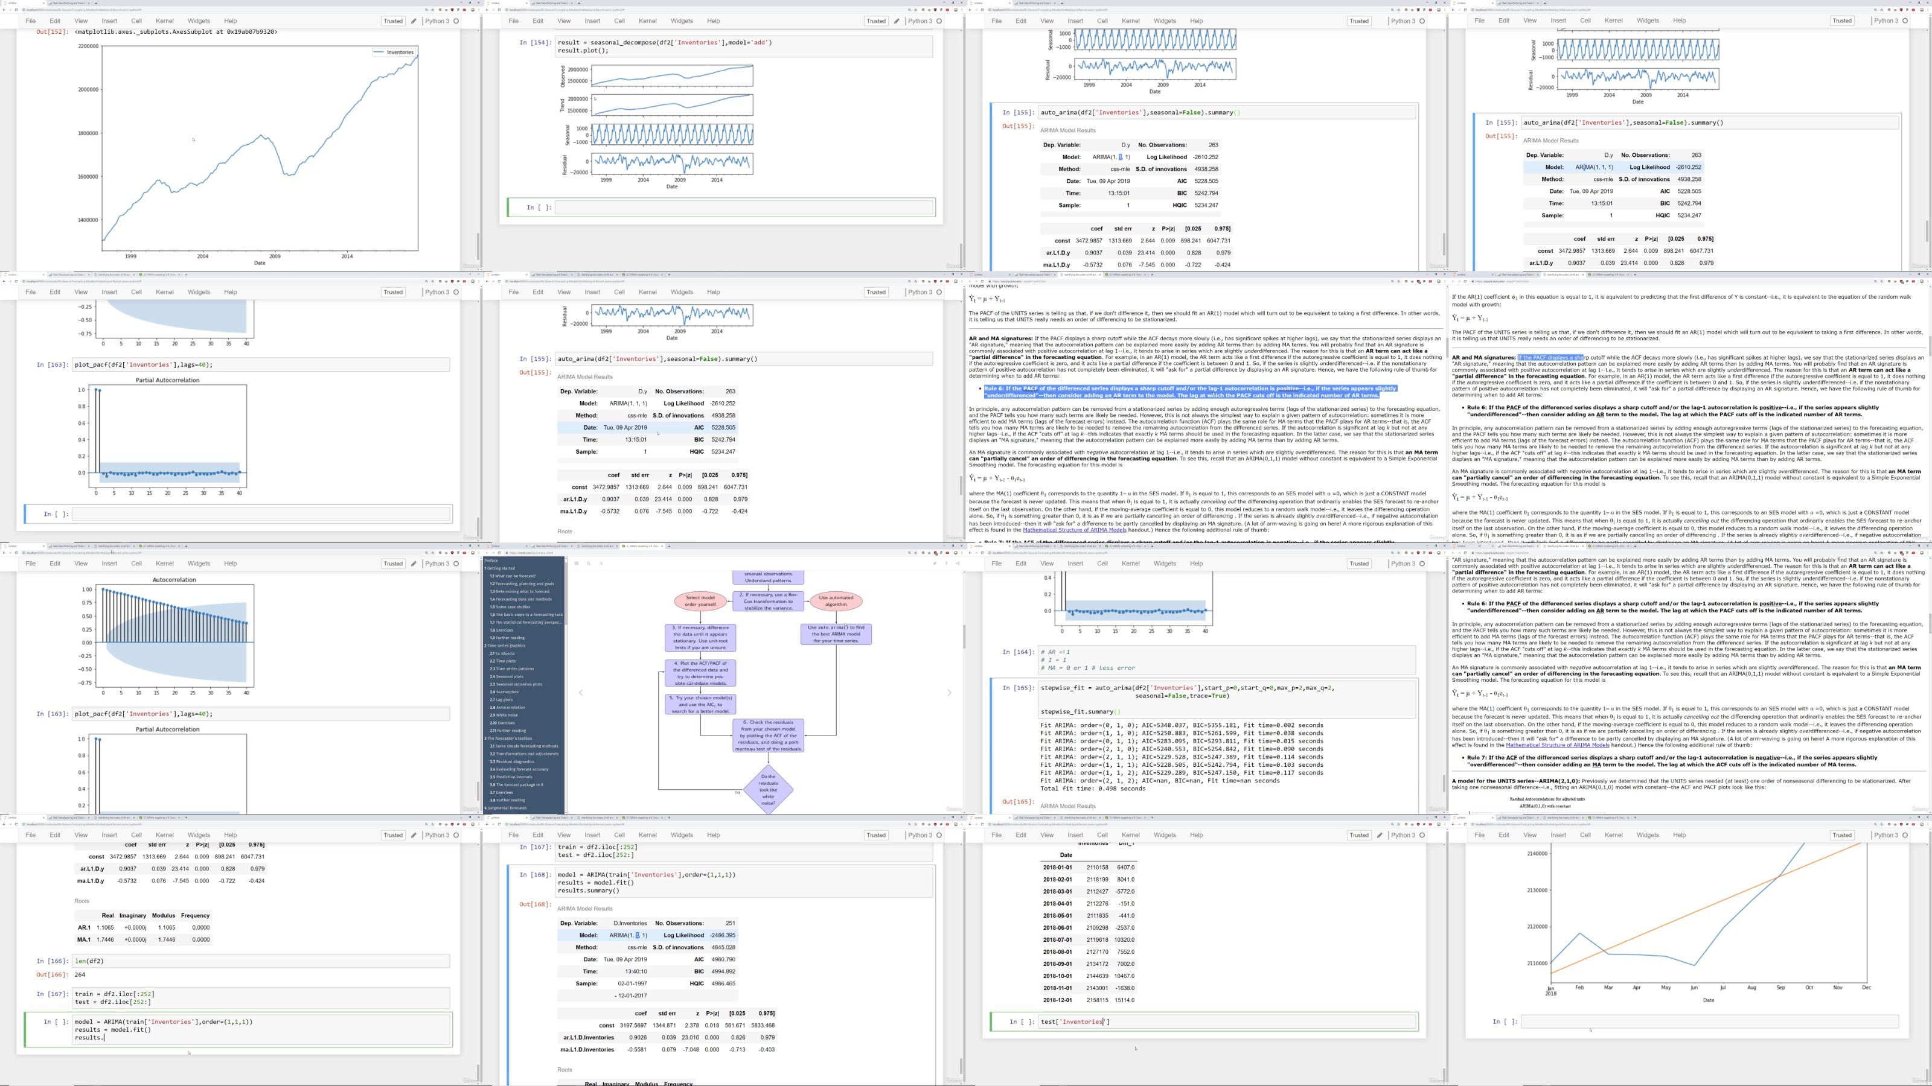Expand chapter '2 Time series graphics' in the sidebar
The height and width of the screenshot is (1086, 1932).
(x=505, y=646)
